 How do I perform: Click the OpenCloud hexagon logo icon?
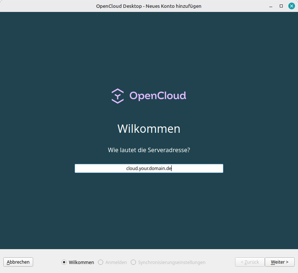(x=118, y=96)
